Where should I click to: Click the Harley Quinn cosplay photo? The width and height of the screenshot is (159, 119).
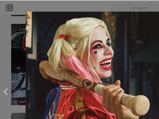92,65
